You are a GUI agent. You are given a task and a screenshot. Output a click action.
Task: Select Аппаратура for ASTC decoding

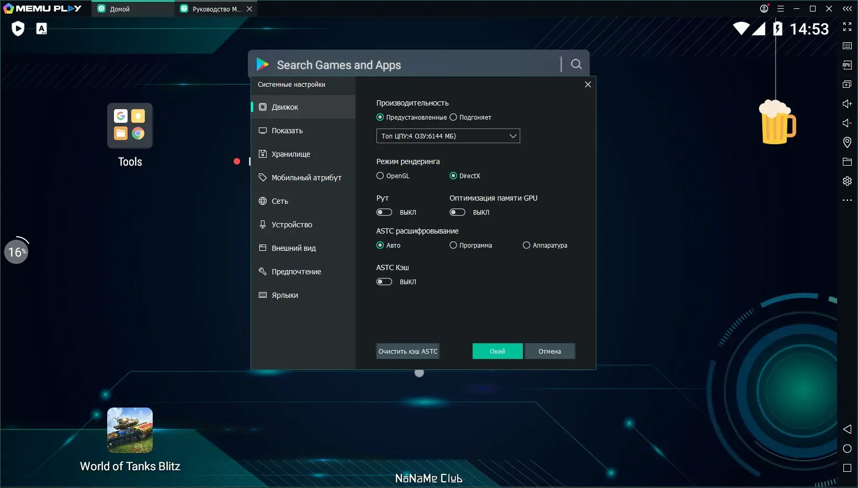[545, 245]
